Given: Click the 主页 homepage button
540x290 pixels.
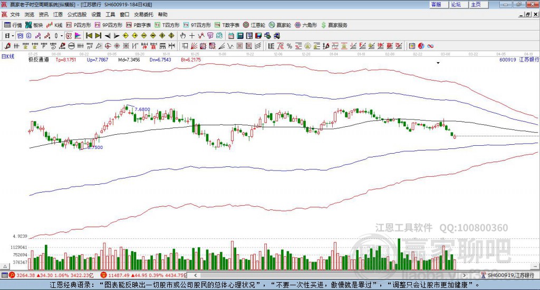Looking at the screenshot, I should pyautogui.click(x=478, y=4).
